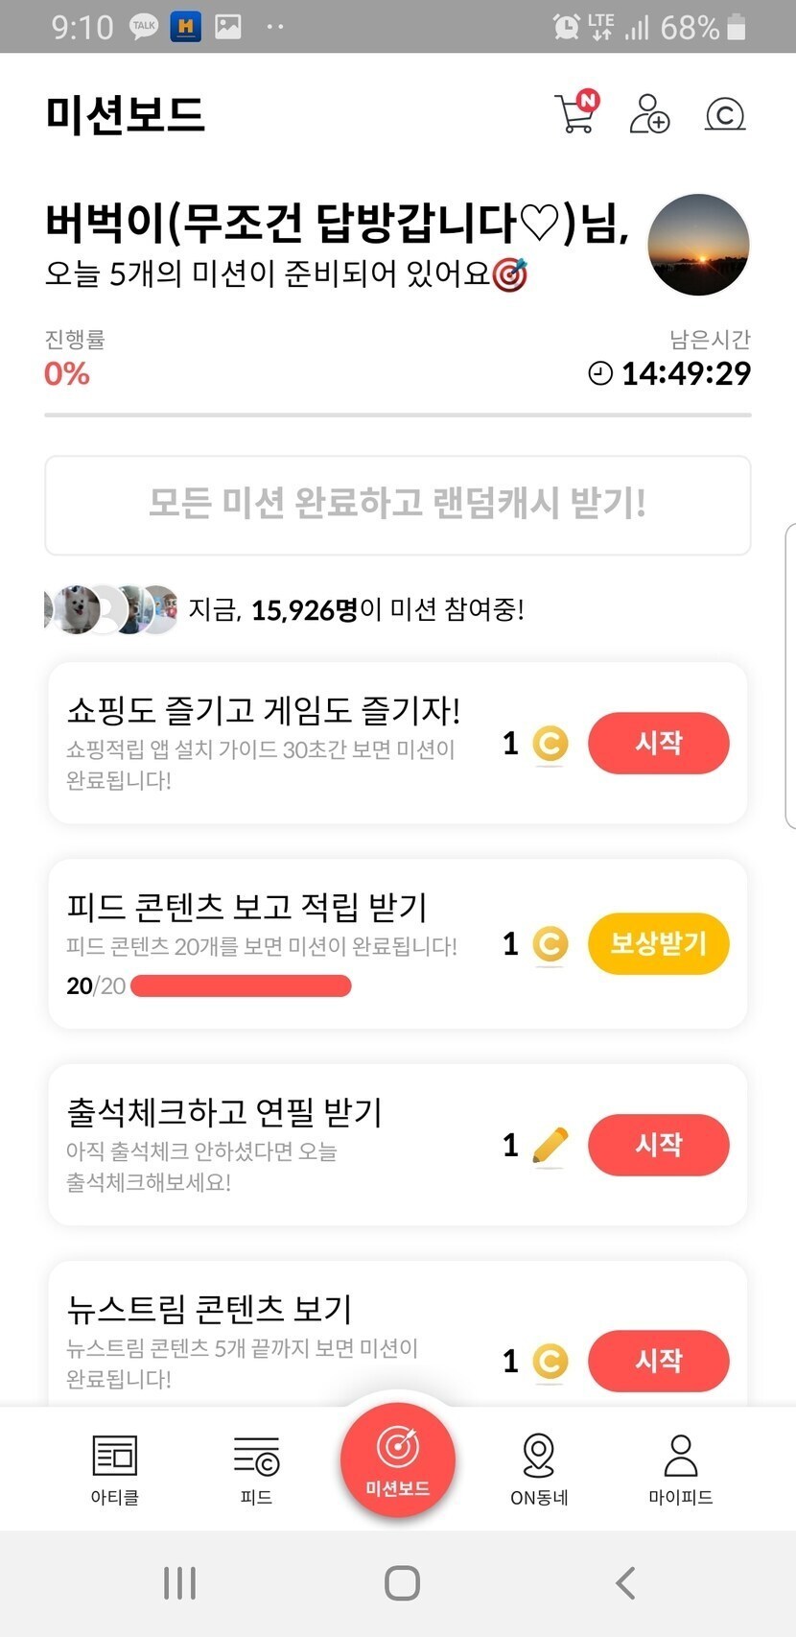This screenshot has width=796, height=1637.
Task: Tap the sunset profile picture
Action: (x=698, y=245)
